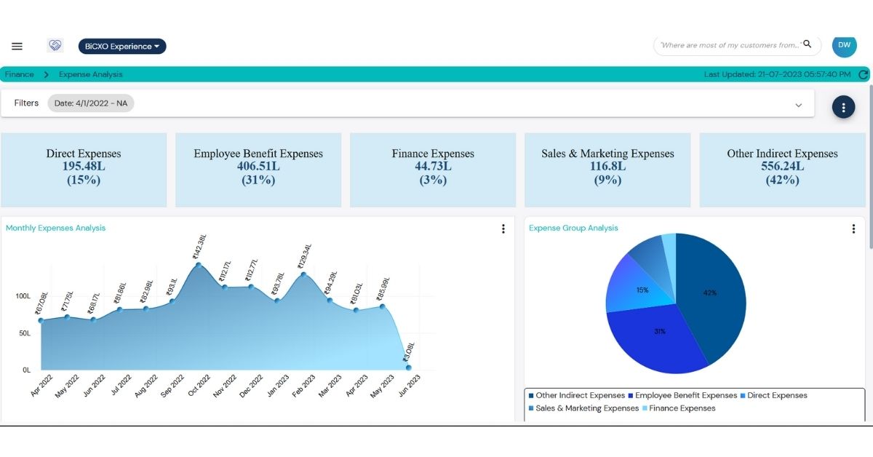Select Finance in the breadcrumb bar
This screenshot has width=873, height=457.
(x=20, y=74)
